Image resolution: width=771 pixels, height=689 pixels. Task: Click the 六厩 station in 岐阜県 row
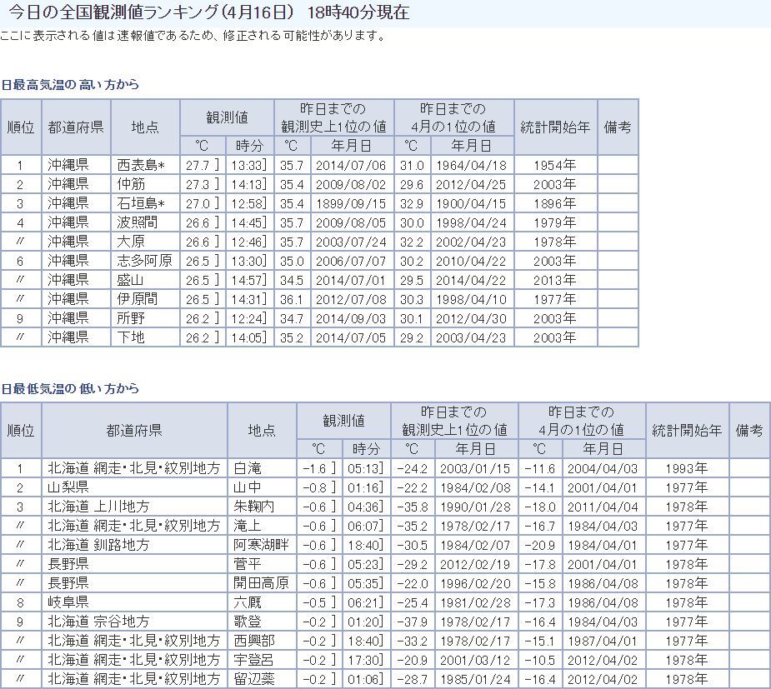coord(248,602)
